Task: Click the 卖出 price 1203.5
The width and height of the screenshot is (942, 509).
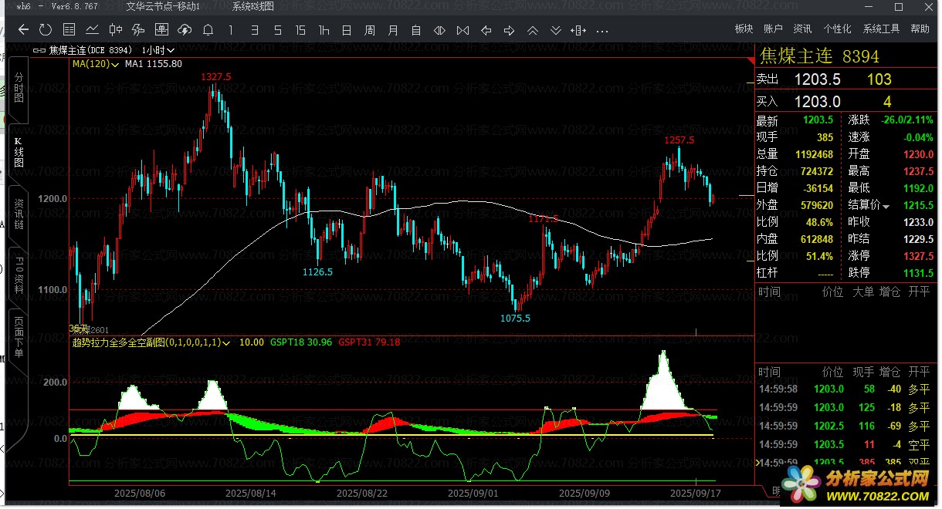Action: pyautogui.click(x=818, y=79)
